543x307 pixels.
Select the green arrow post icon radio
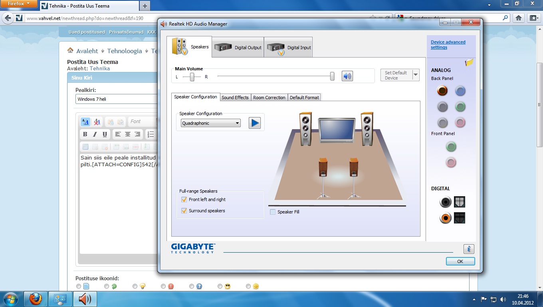coord(107,286)
